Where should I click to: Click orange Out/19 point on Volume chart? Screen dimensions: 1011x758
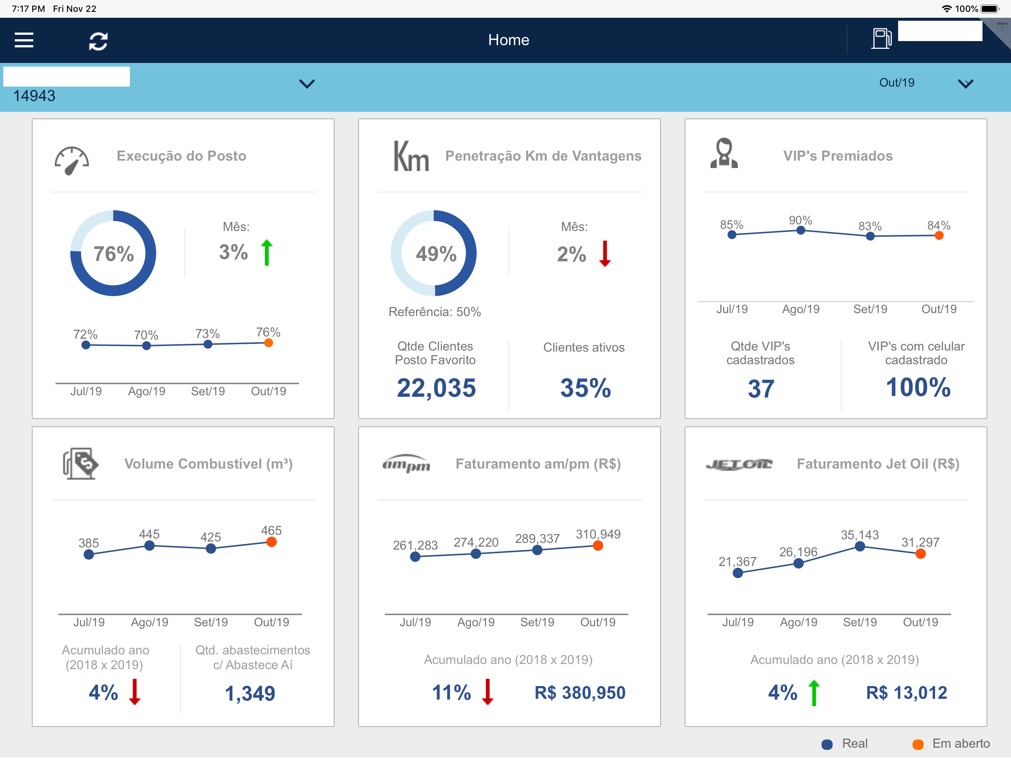pos(272,542)
